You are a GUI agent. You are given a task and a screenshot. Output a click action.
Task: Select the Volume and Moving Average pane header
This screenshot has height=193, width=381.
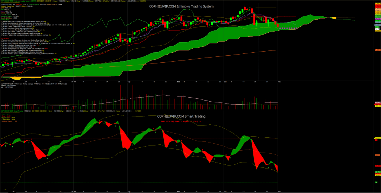pyautogui.click(x=22, y=84)
